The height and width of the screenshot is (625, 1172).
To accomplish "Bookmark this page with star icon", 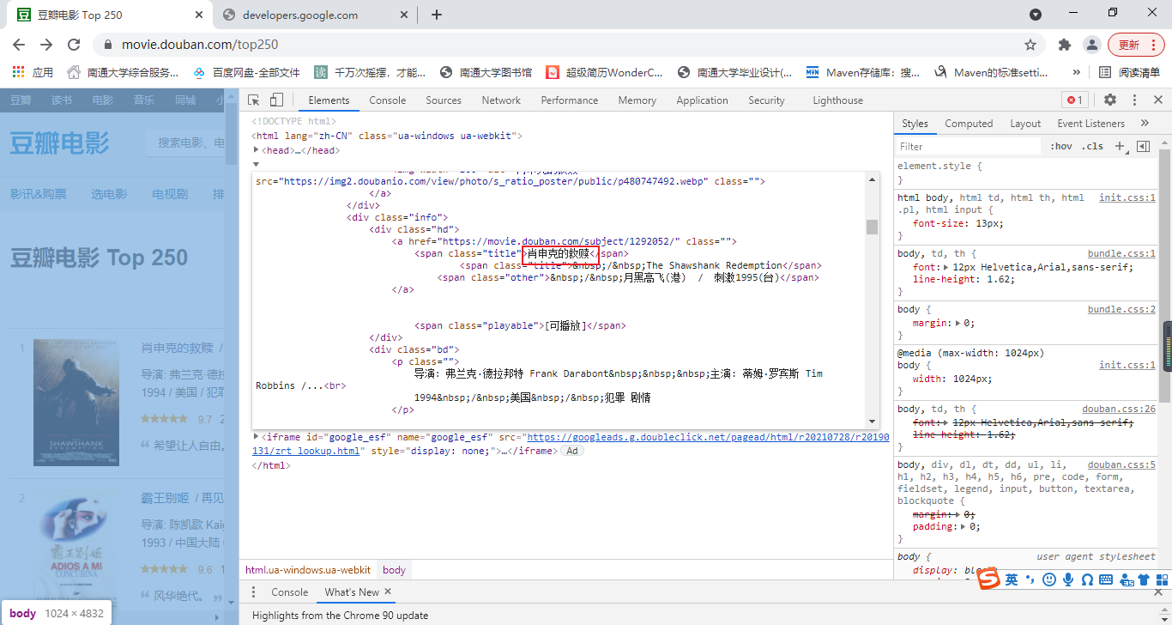I will click(x=1030, y=45).
